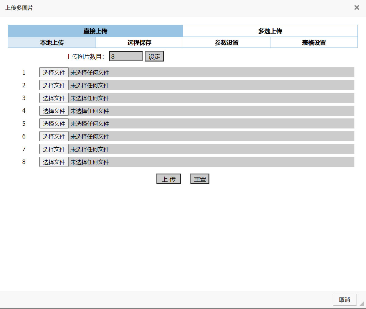This screenshot has height=309, width=366.
Task: Click the file chooser on row 6
Action: point(54,136)
